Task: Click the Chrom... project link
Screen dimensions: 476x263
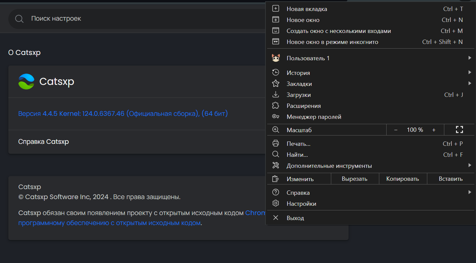Action: point(256,213)
